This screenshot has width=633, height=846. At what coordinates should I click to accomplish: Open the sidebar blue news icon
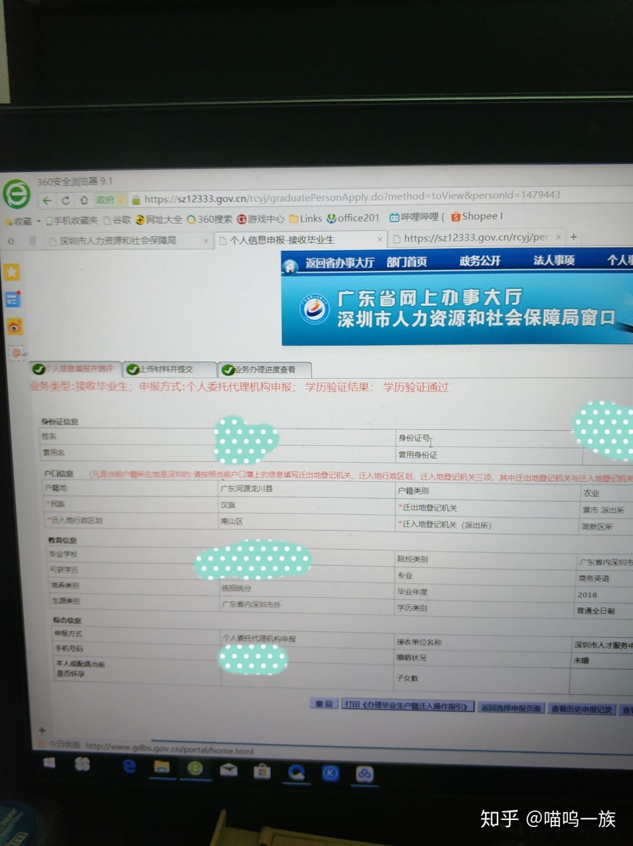coord(13,299)
